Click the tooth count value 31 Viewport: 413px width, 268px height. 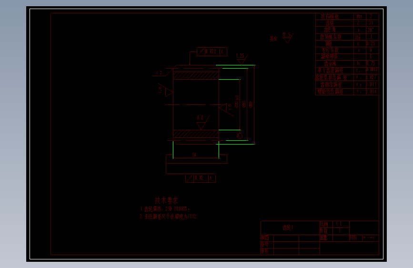point(371,23)
